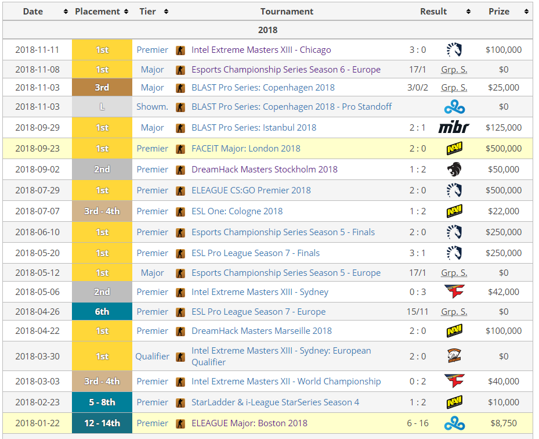The image size is (539, 439).
Task: Open BLAST Copenhagen 2018 - Pro Standoff link
Action: click(x=291, y=107)
